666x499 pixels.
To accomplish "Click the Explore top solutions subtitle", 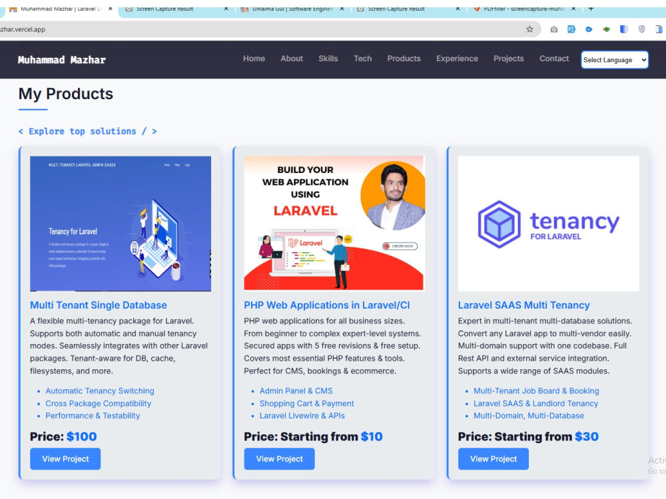I will (87, 131).
